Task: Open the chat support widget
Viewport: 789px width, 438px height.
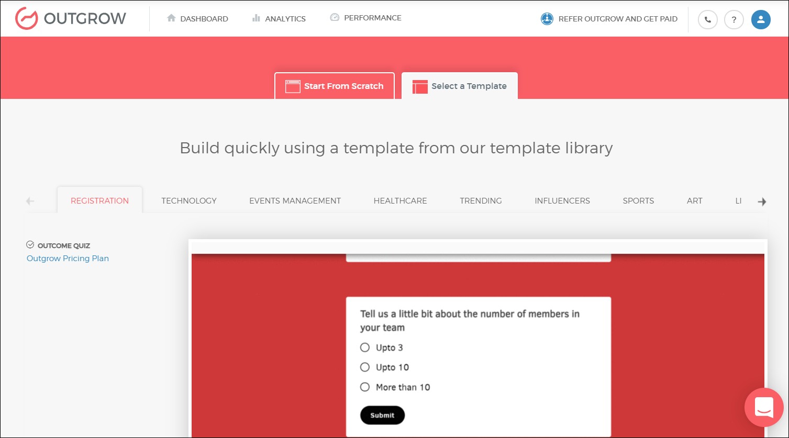Action: tap(763, 407)
